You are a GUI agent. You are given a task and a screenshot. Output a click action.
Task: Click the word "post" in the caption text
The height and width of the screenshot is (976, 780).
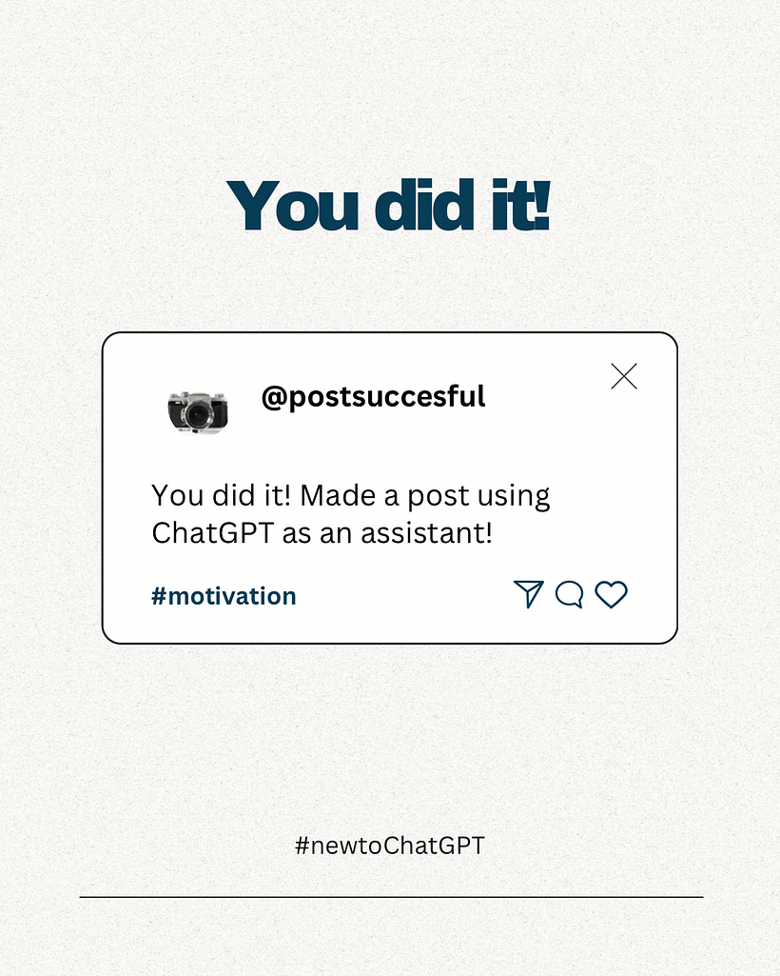[x=439, y=497]
